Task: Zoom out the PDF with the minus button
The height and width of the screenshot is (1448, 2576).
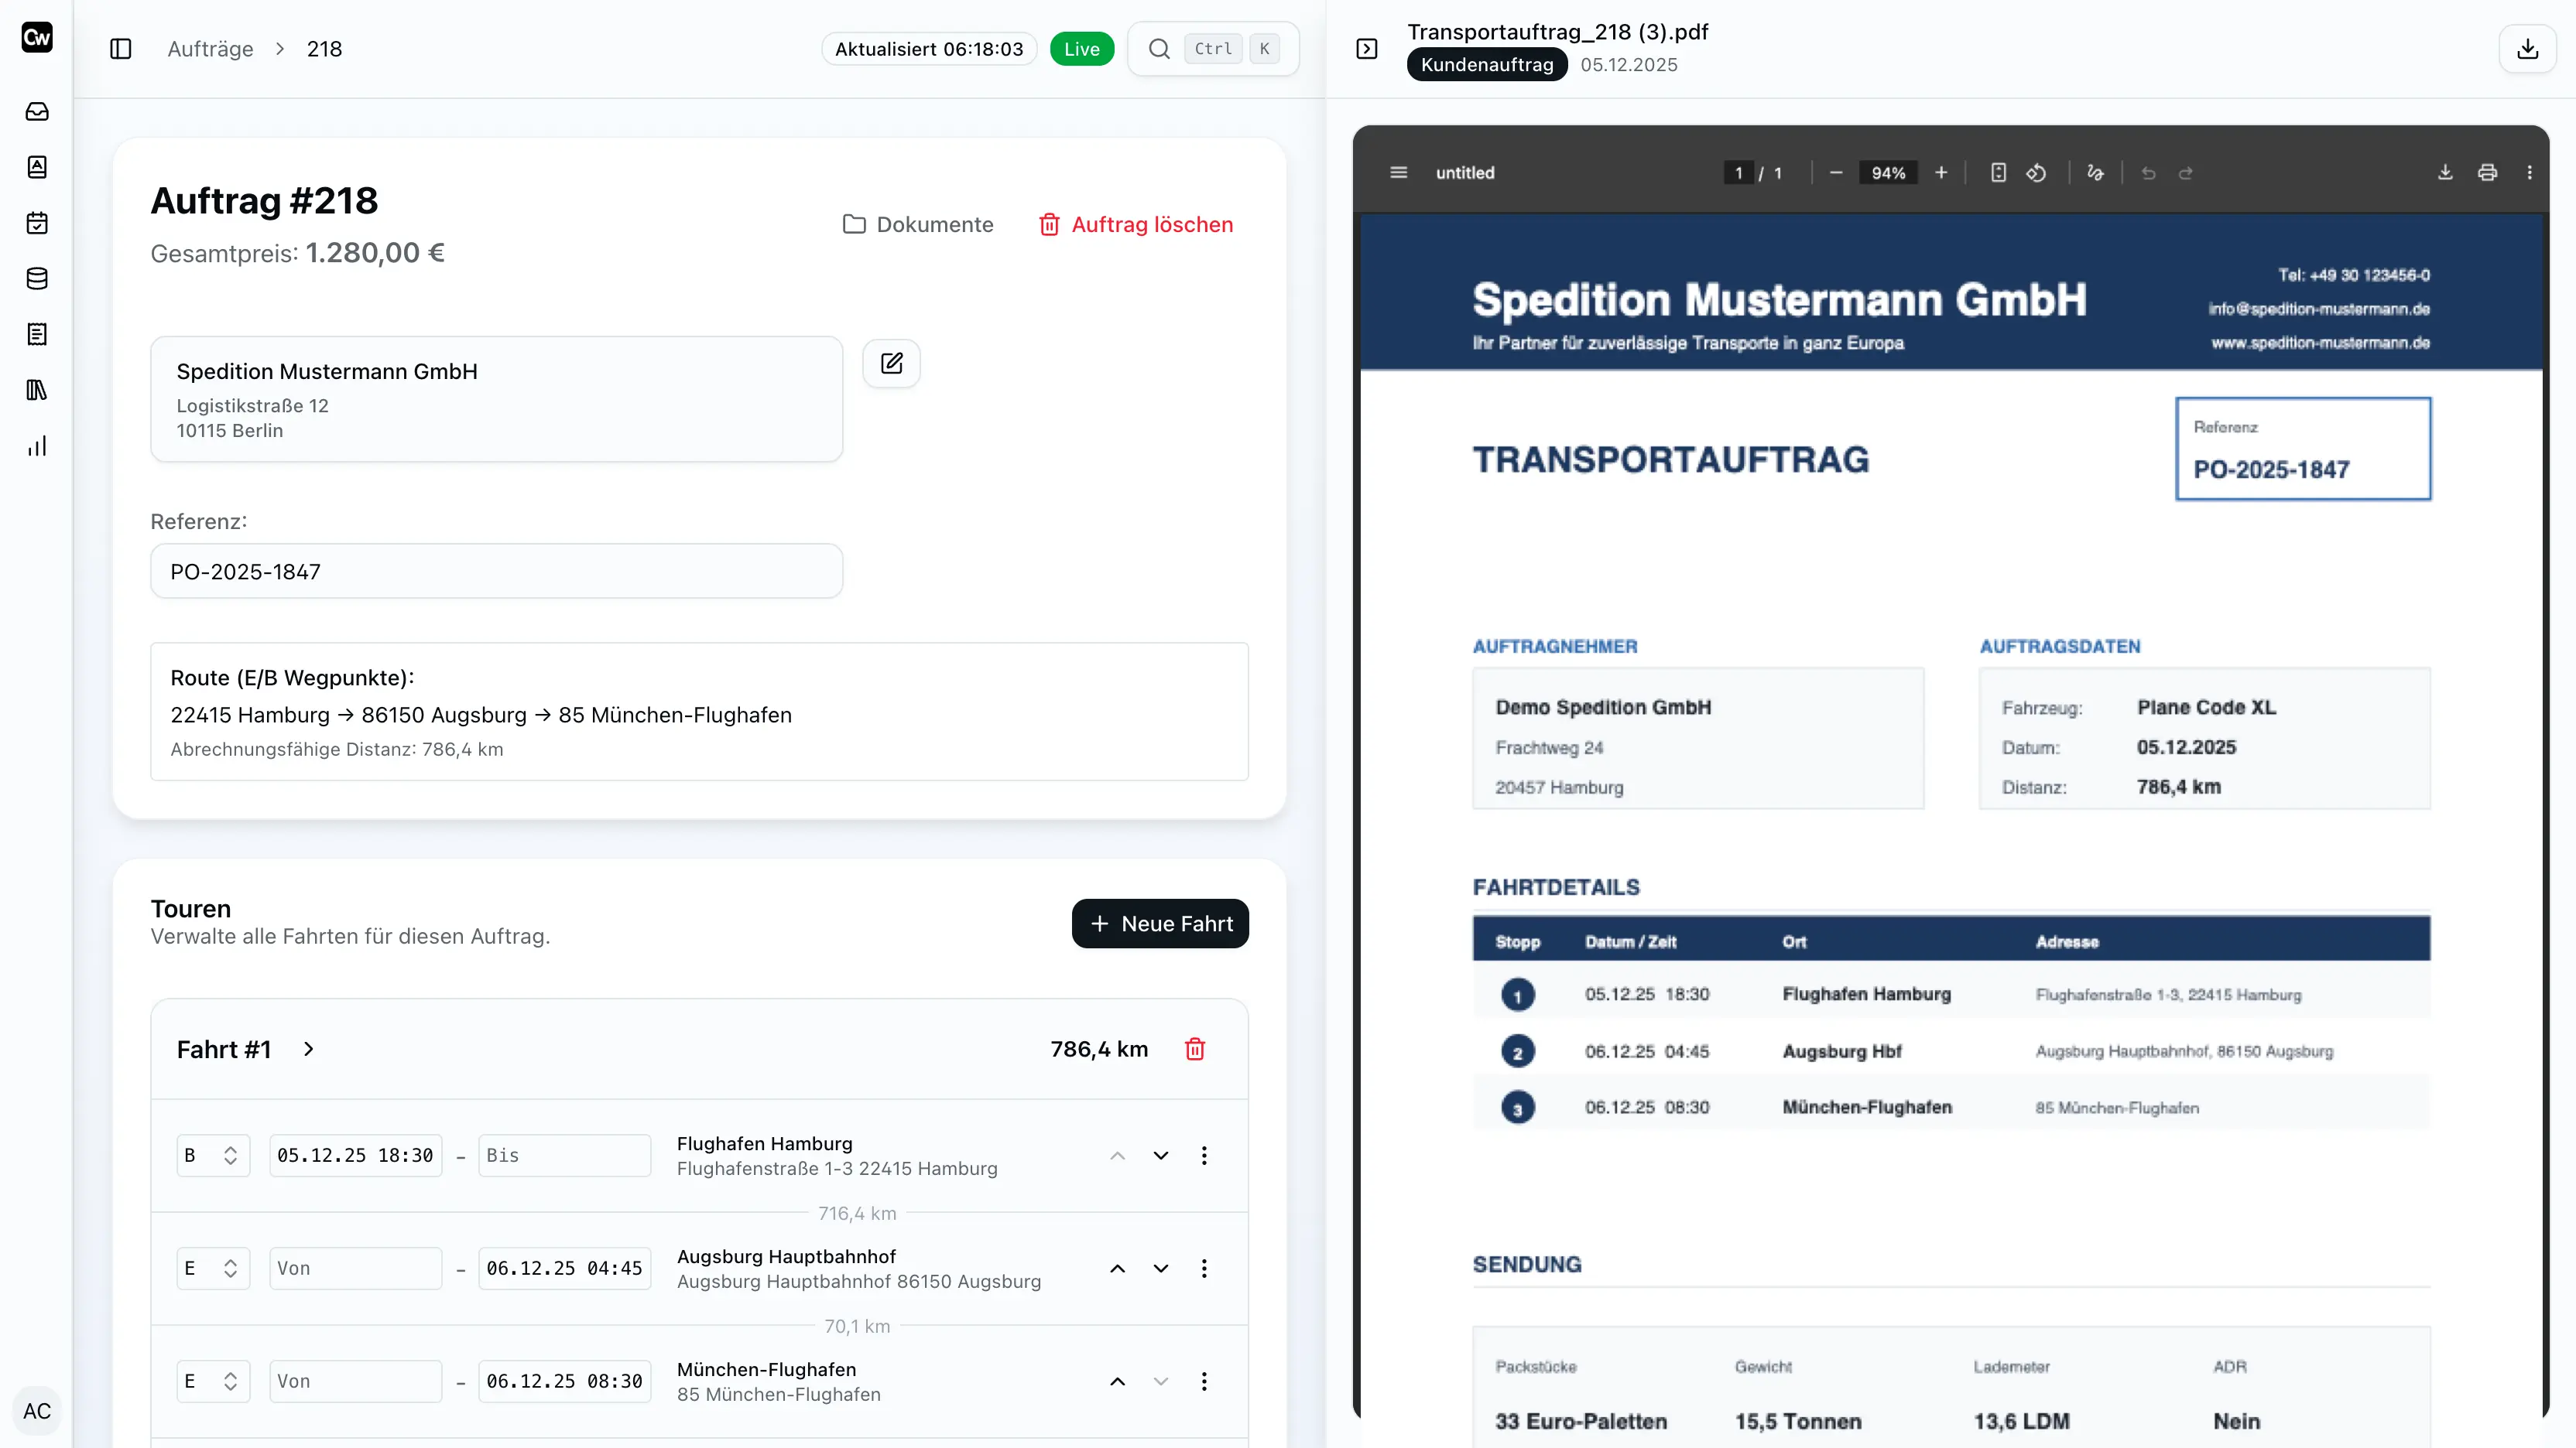Action: 1835,172
